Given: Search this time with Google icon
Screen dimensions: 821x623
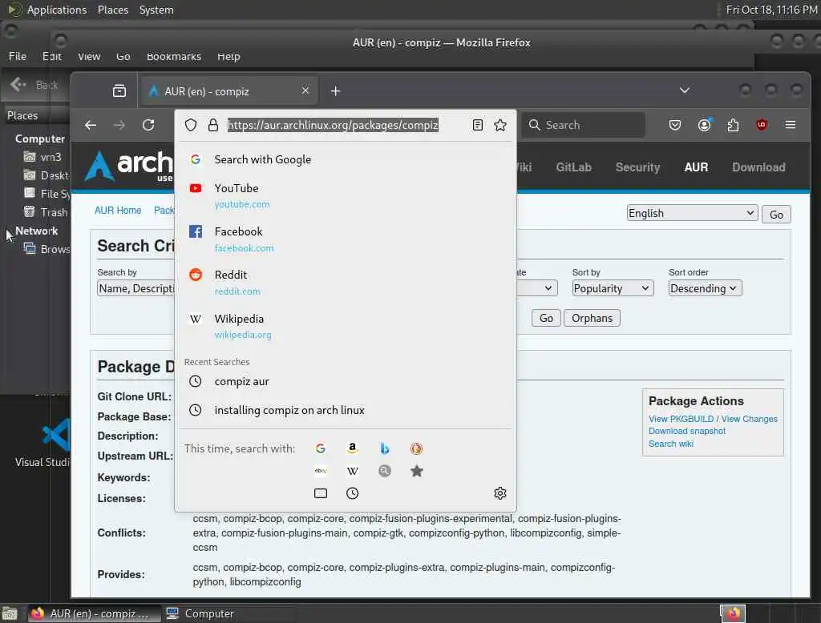Looking at the screenshot, I should [321, 448].
